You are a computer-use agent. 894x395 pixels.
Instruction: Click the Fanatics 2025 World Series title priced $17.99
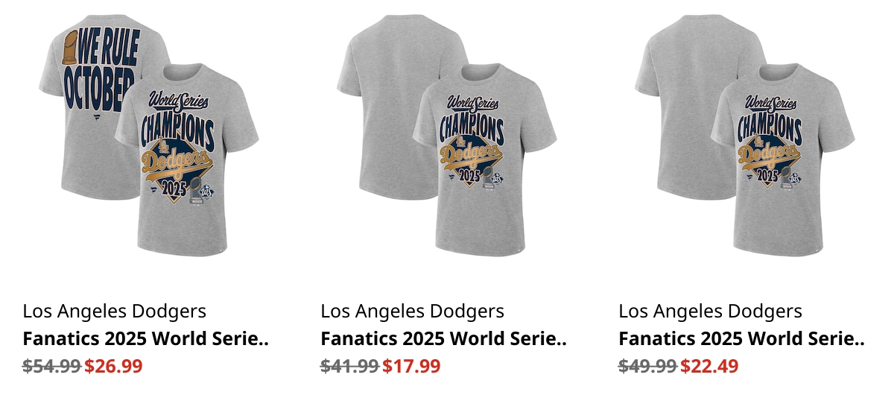(x=443, y=339)
